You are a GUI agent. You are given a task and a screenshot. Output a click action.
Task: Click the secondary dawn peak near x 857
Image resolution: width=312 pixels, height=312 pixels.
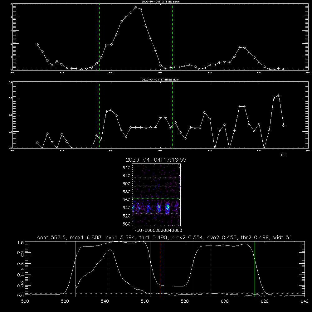244,47
